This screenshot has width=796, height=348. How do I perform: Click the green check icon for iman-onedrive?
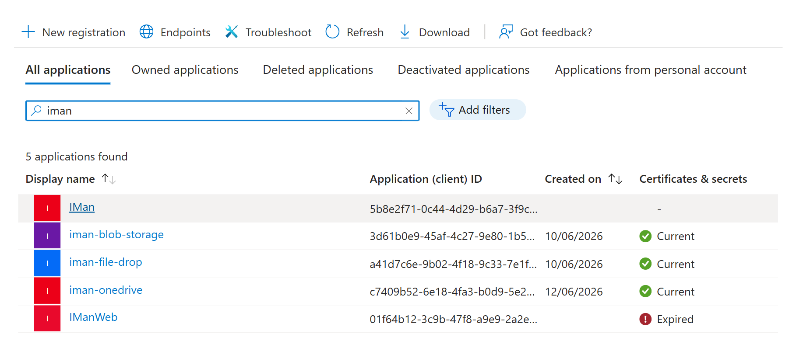pos(645,291)
